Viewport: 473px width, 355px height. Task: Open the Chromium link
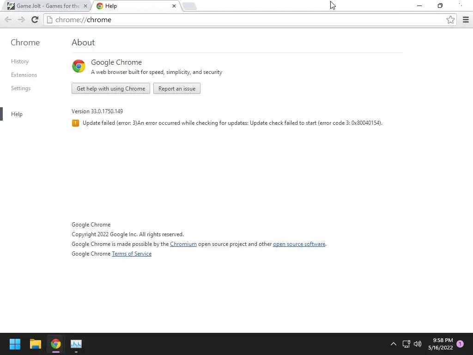click(x=183, y=244)
